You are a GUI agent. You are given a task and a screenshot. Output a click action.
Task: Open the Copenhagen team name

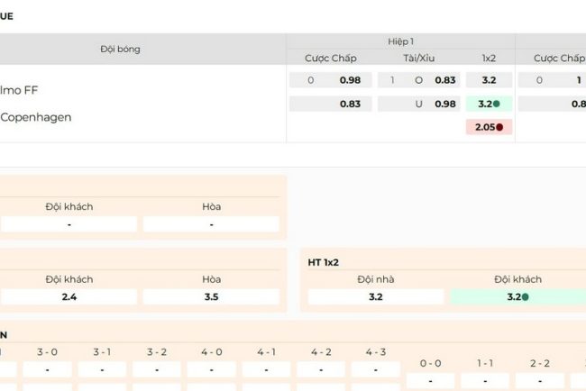click(35, 117)
